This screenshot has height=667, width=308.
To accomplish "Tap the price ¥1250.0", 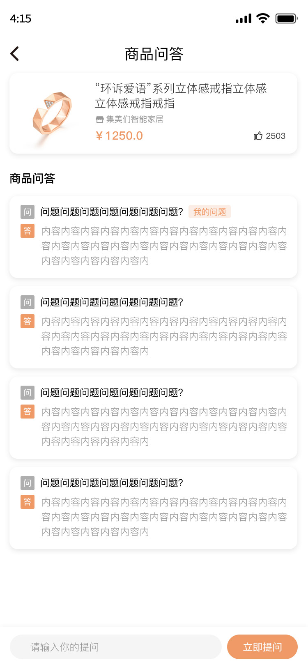I will coord(119,136).
